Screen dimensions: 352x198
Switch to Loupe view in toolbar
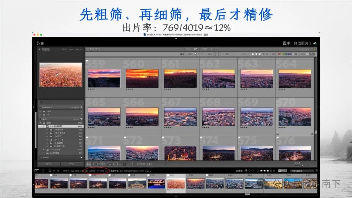tap(95, 164)
